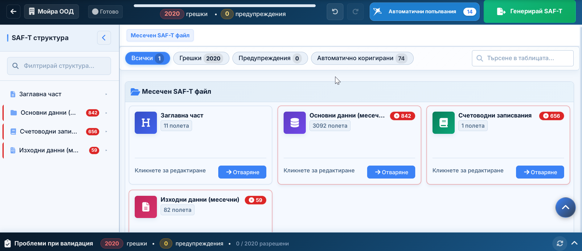Undo the last change
582x251 pixels.
pos(335,12)
